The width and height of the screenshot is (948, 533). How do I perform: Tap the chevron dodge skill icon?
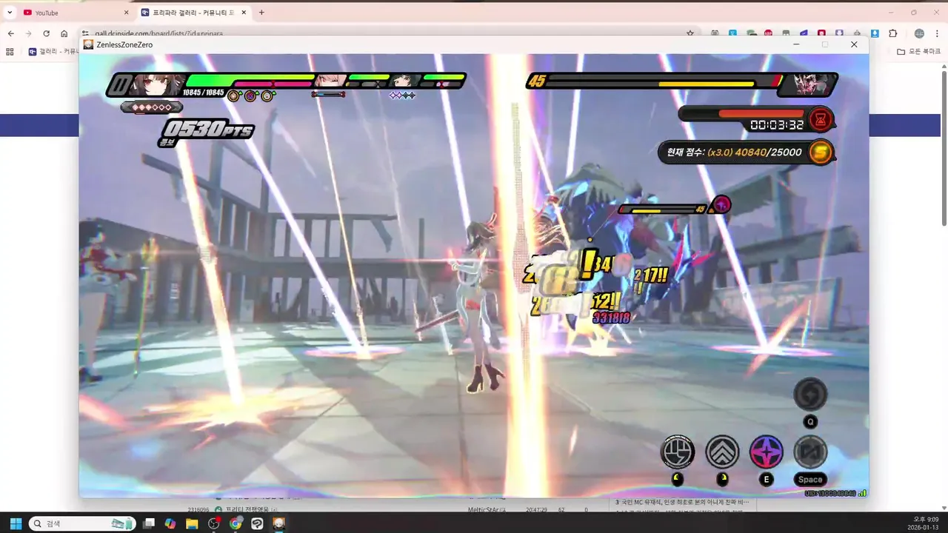[721, 452]
